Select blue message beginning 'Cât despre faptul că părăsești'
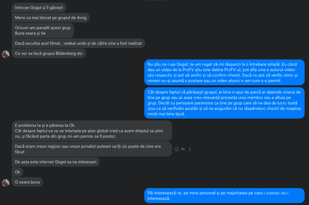309x205 pixels. 224,103
